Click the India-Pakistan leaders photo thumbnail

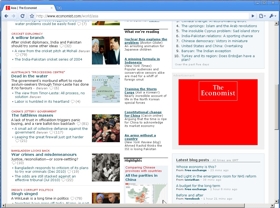click(x=106, y=51)
